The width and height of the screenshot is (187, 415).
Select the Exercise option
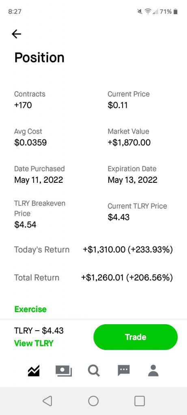click(30, 309)
